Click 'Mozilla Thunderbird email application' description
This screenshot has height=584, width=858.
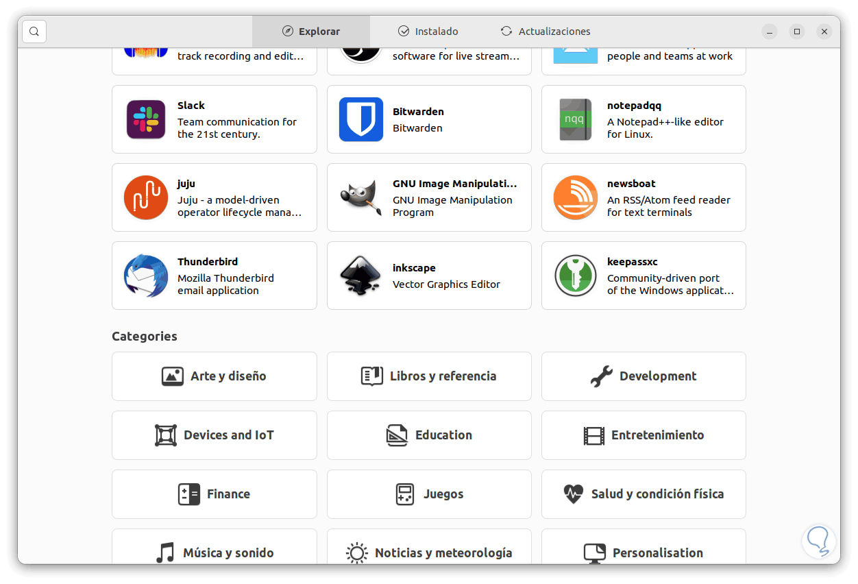[x=225, y=284]
